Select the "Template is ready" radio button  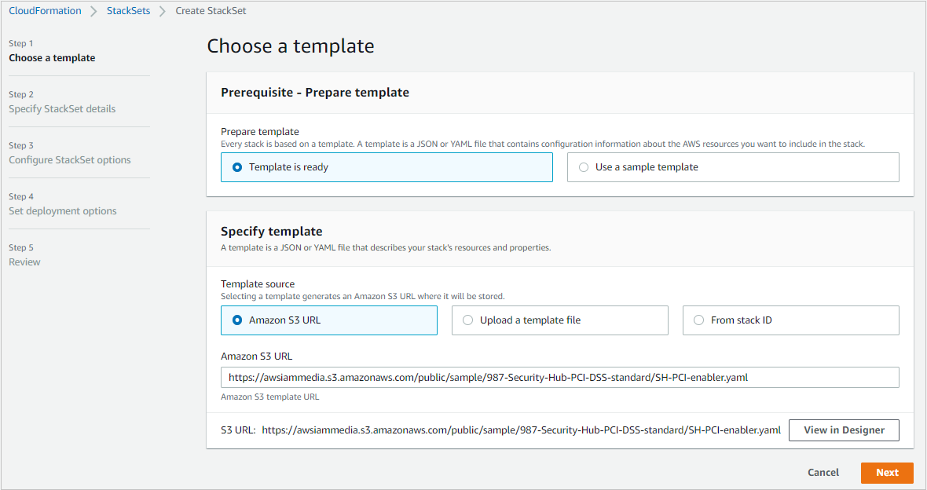[x=237, y=167]
